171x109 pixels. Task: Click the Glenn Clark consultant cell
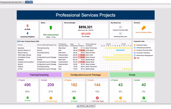93,55
